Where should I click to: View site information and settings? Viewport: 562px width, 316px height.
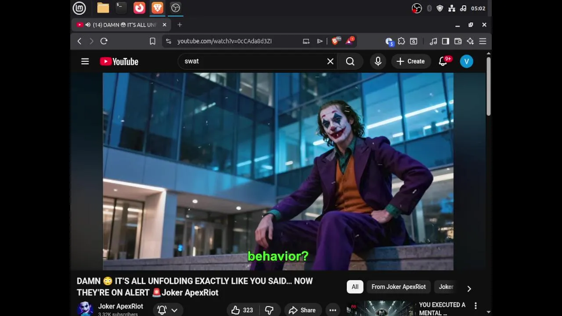click(169, 41)
